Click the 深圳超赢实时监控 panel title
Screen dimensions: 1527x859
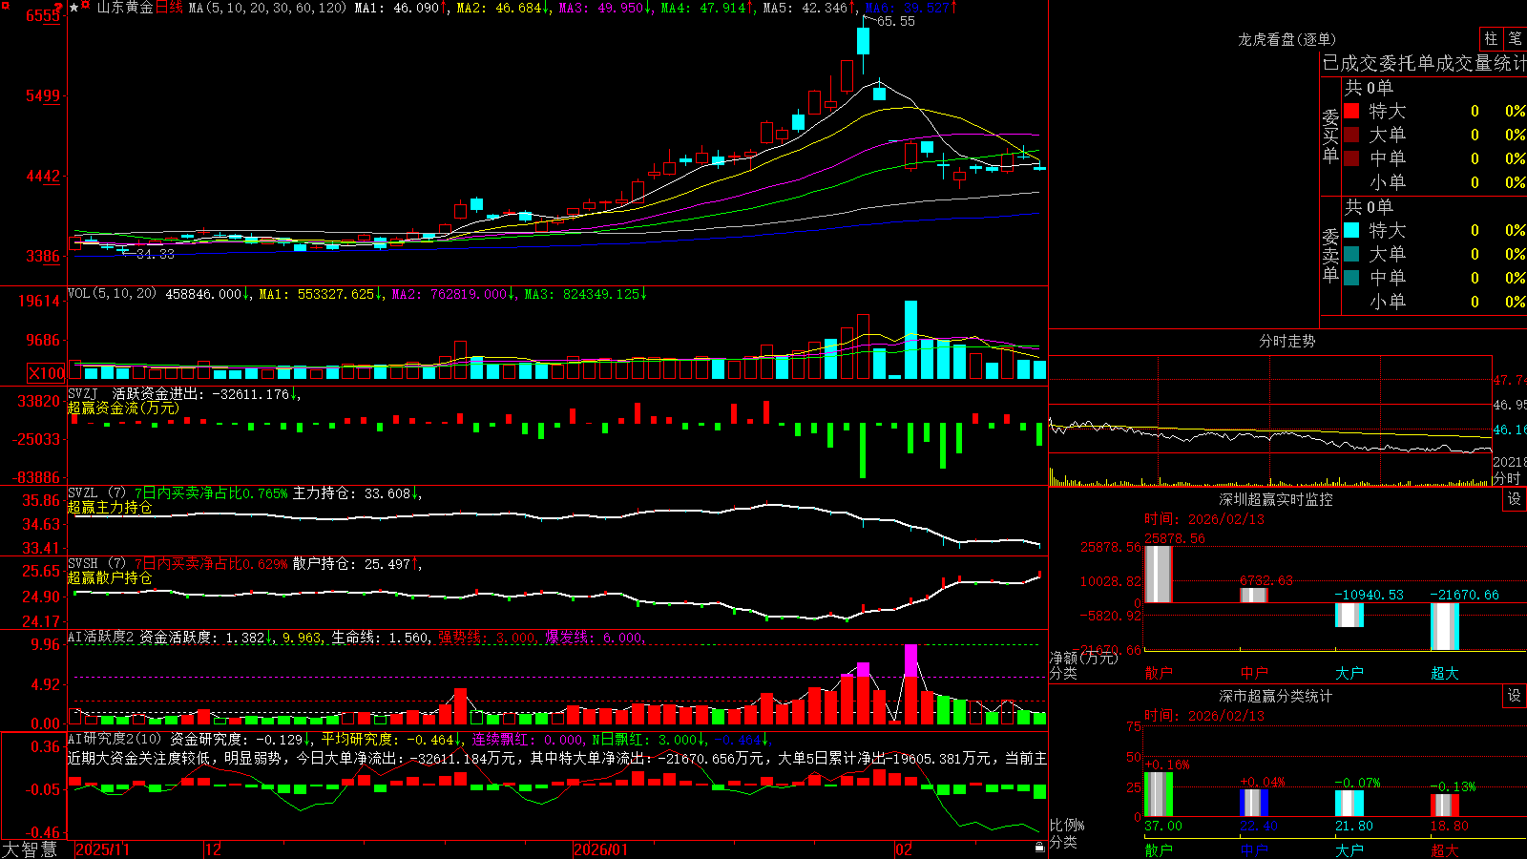[x=1275, y=499]
